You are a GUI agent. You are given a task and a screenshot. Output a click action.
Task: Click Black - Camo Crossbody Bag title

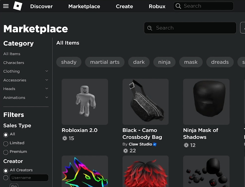point(142,134)
